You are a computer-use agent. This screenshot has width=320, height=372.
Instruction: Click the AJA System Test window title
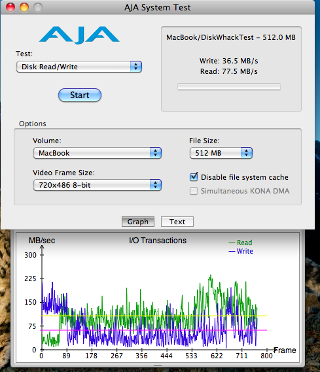coord(158,7)
